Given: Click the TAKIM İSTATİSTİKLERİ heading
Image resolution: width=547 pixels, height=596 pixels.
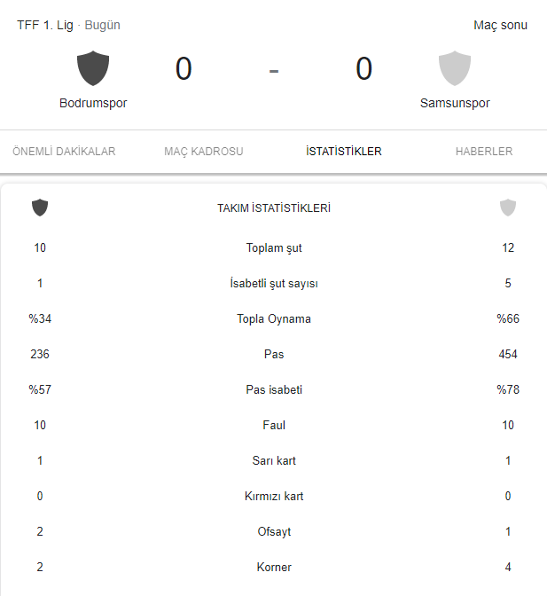Looking at the screenshot, I should 274,208.
